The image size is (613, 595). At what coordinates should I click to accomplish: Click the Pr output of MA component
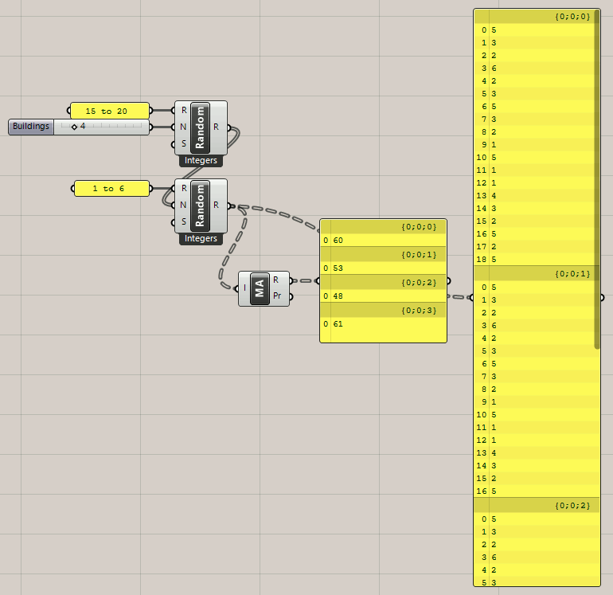[x=277, y=296]
